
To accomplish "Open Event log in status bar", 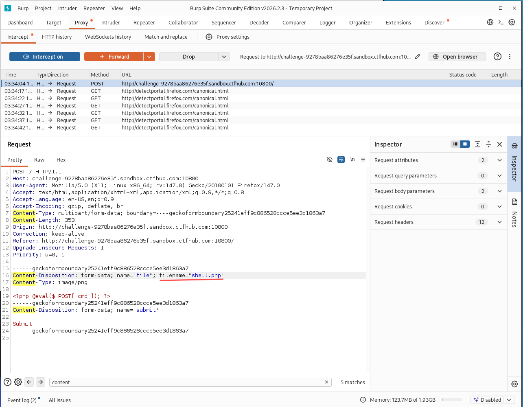I will [x=22, y=400].
